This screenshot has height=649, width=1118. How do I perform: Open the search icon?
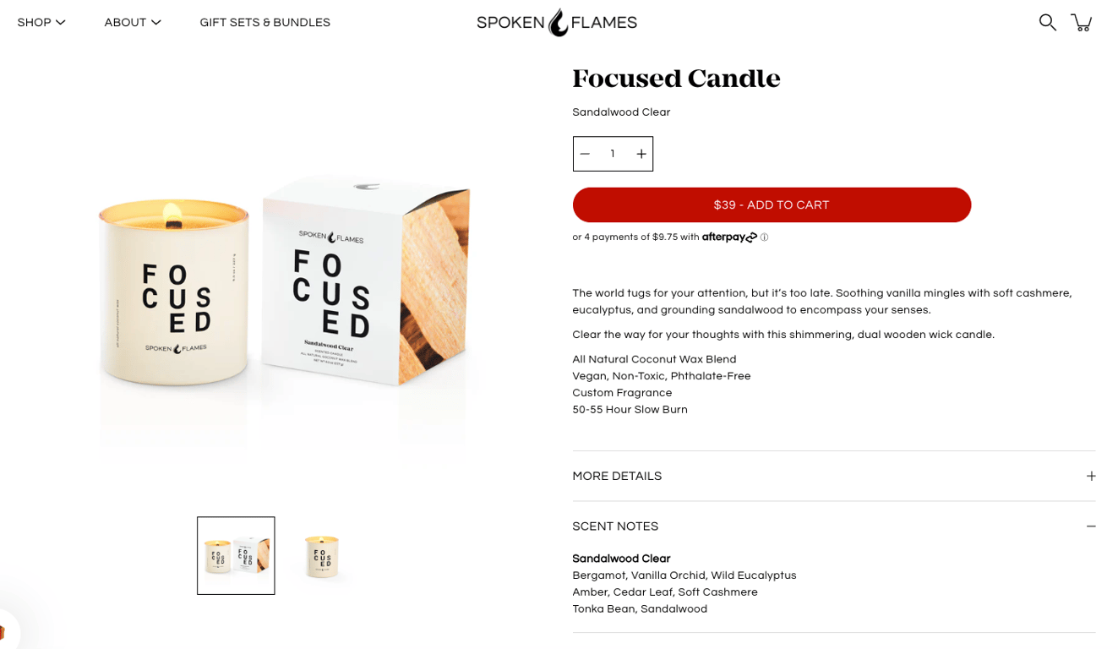(x=1047, y=22)
